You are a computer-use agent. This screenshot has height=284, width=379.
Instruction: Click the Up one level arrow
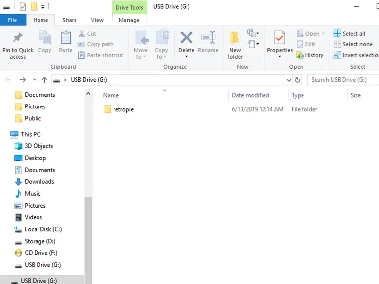(x=45, y=80)
